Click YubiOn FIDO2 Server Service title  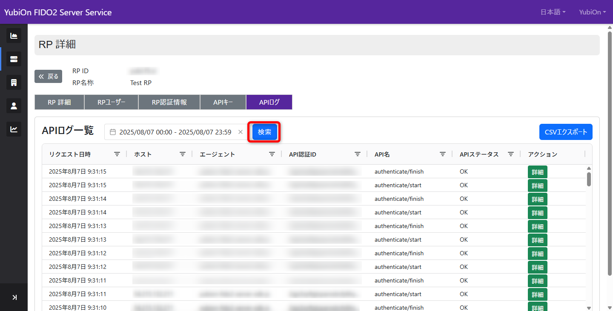pos(58,12)
